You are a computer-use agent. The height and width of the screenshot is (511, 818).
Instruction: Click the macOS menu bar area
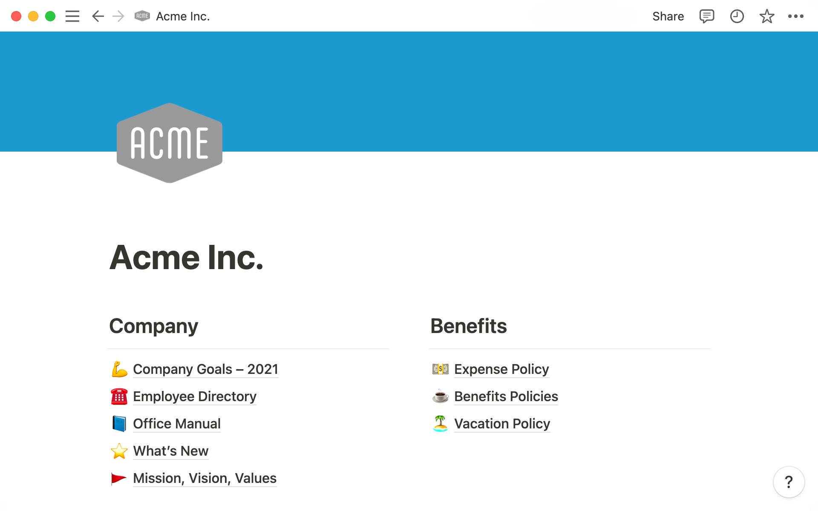(x=409, y=16)
